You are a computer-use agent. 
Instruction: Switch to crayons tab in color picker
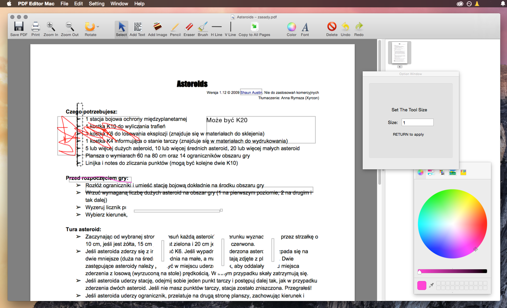click(x=463, y=172)
